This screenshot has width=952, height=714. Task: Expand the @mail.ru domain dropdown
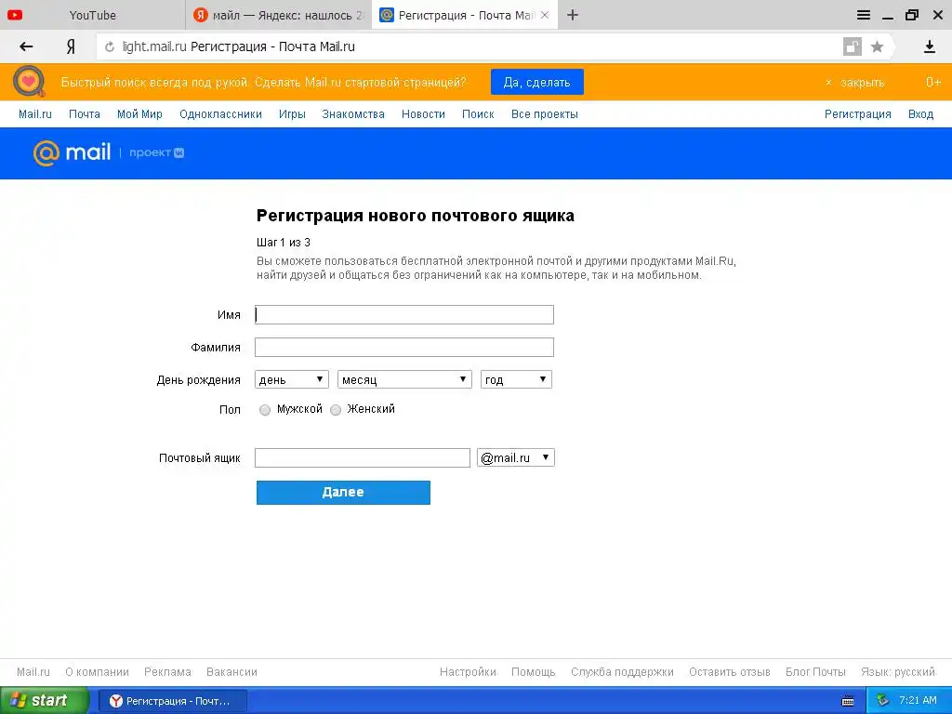[516, 457]
